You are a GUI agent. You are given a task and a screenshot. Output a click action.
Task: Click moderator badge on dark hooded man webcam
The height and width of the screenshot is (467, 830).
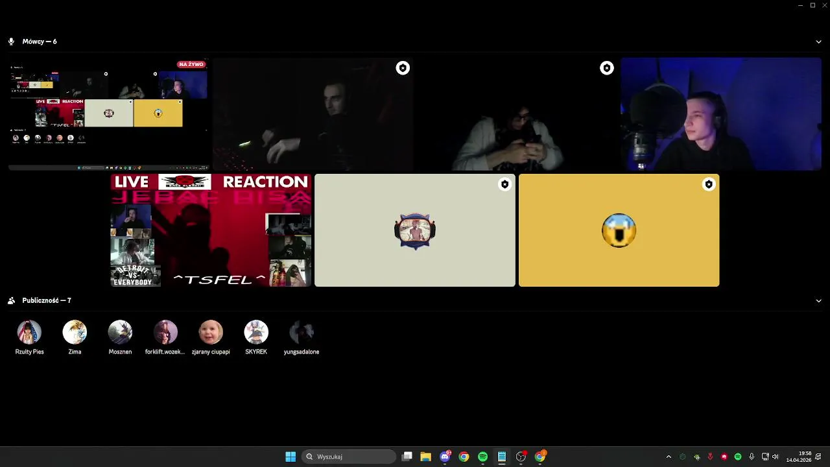(x=403, y=68)
